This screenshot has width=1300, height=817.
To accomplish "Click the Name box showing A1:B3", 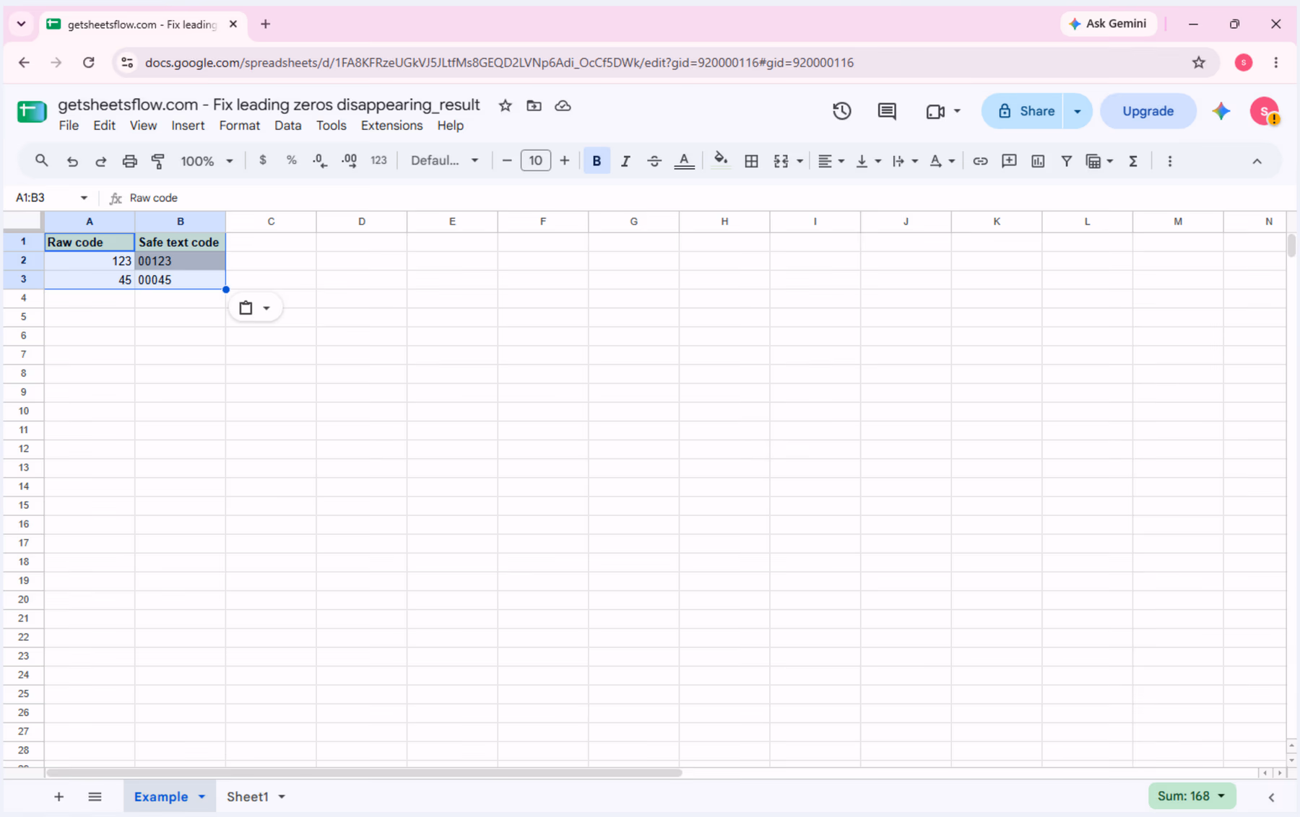I will 50,198.
